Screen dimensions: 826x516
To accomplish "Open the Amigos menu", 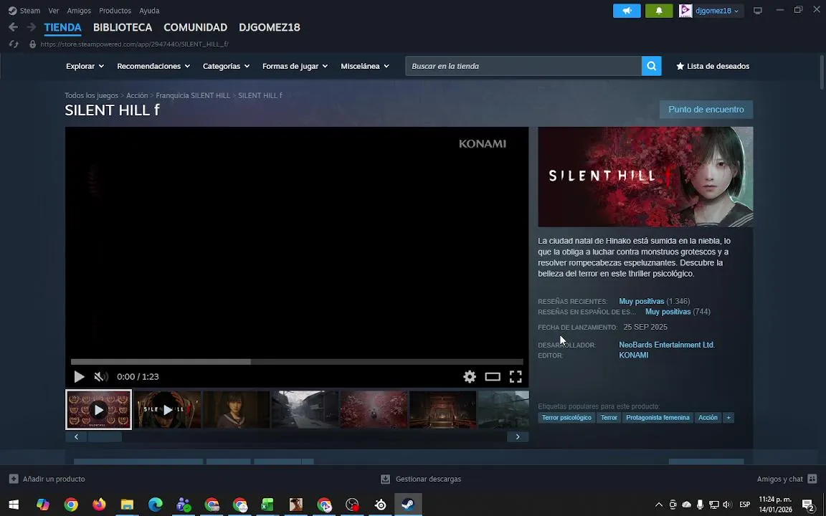I will pos(79,11).
